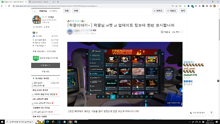Viewport: 220px width, 124px height.
Task: Go to previous post with 이전글
Action: (158, 11)
